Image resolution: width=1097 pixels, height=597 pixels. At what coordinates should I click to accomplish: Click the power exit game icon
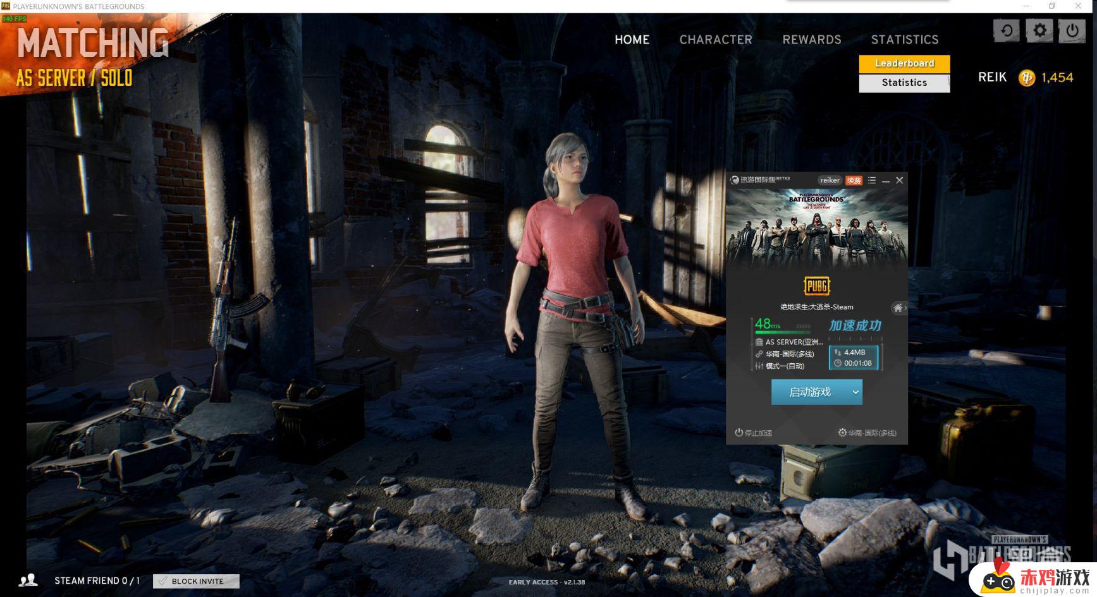(1072, 30)
